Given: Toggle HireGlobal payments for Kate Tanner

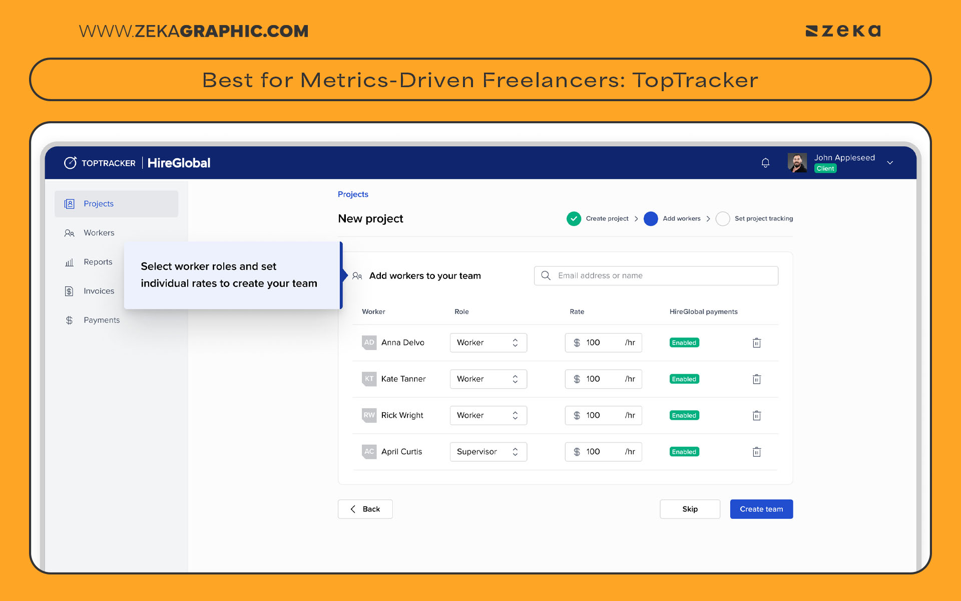Looking at the screenshot, I should pos(684,379).
